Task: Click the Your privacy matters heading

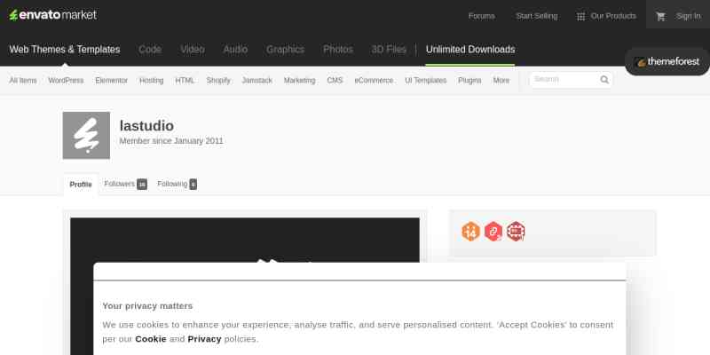Action: pyautogui.click(x=147, y=306)
